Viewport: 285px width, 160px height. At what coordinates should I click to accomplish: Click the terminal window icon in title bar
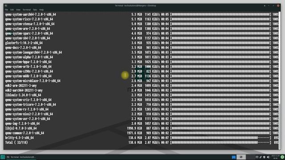[6, 6]
